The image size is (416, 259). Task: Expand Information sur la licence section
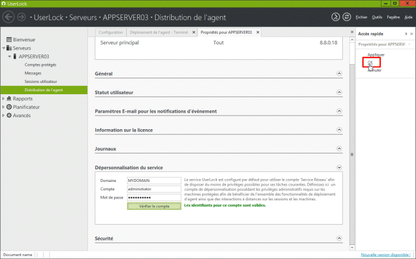[x=339, y=130]
